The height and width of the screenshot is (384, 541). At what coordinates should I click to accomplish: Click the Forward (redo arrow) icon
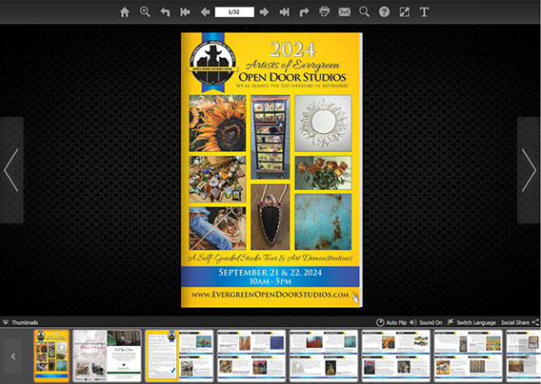tap(305, 12)
